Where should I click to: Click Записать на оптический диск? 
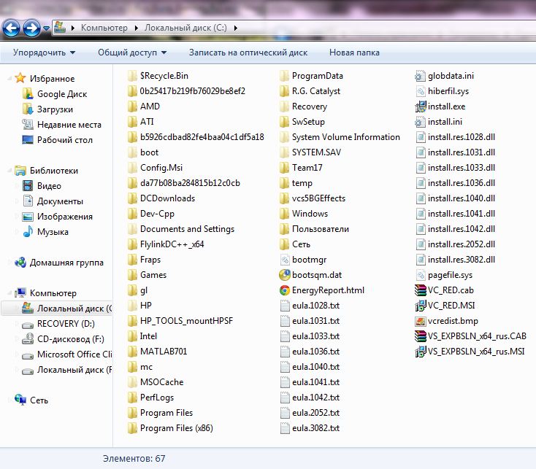pos(248,53)
